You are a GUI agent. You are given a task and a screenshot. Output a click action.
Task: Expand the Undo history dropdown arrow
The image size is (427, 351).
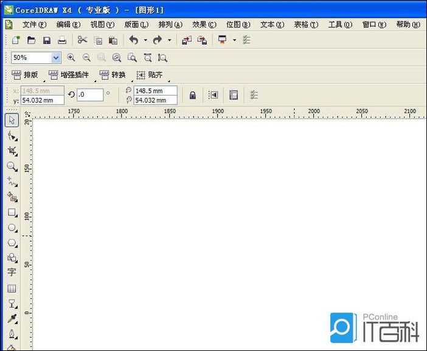145,40
